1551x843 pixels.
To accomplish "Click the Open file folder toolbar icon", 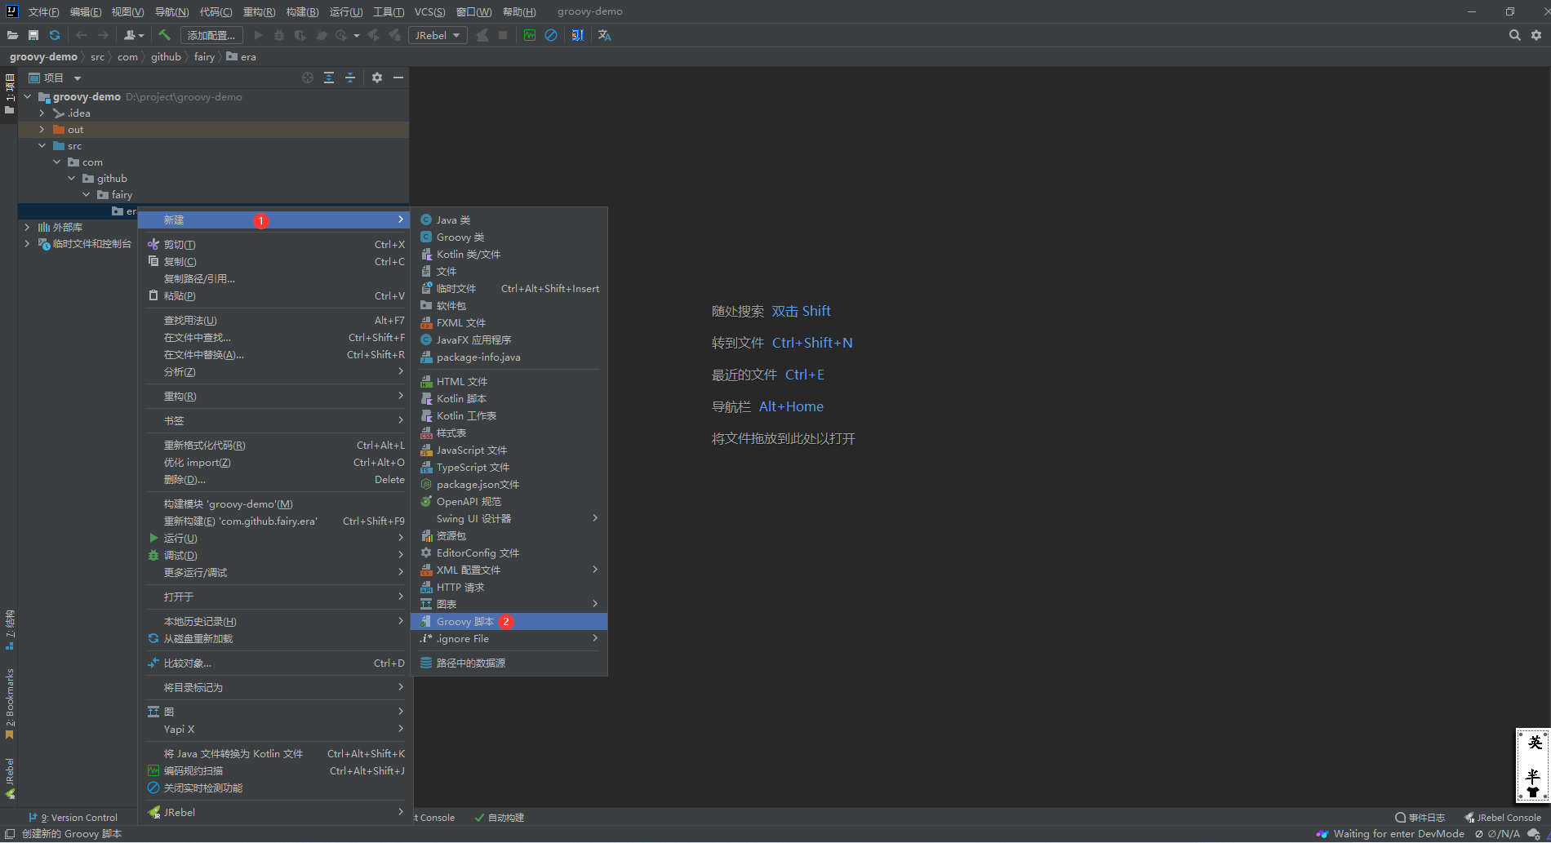I will tap(12, 35).
